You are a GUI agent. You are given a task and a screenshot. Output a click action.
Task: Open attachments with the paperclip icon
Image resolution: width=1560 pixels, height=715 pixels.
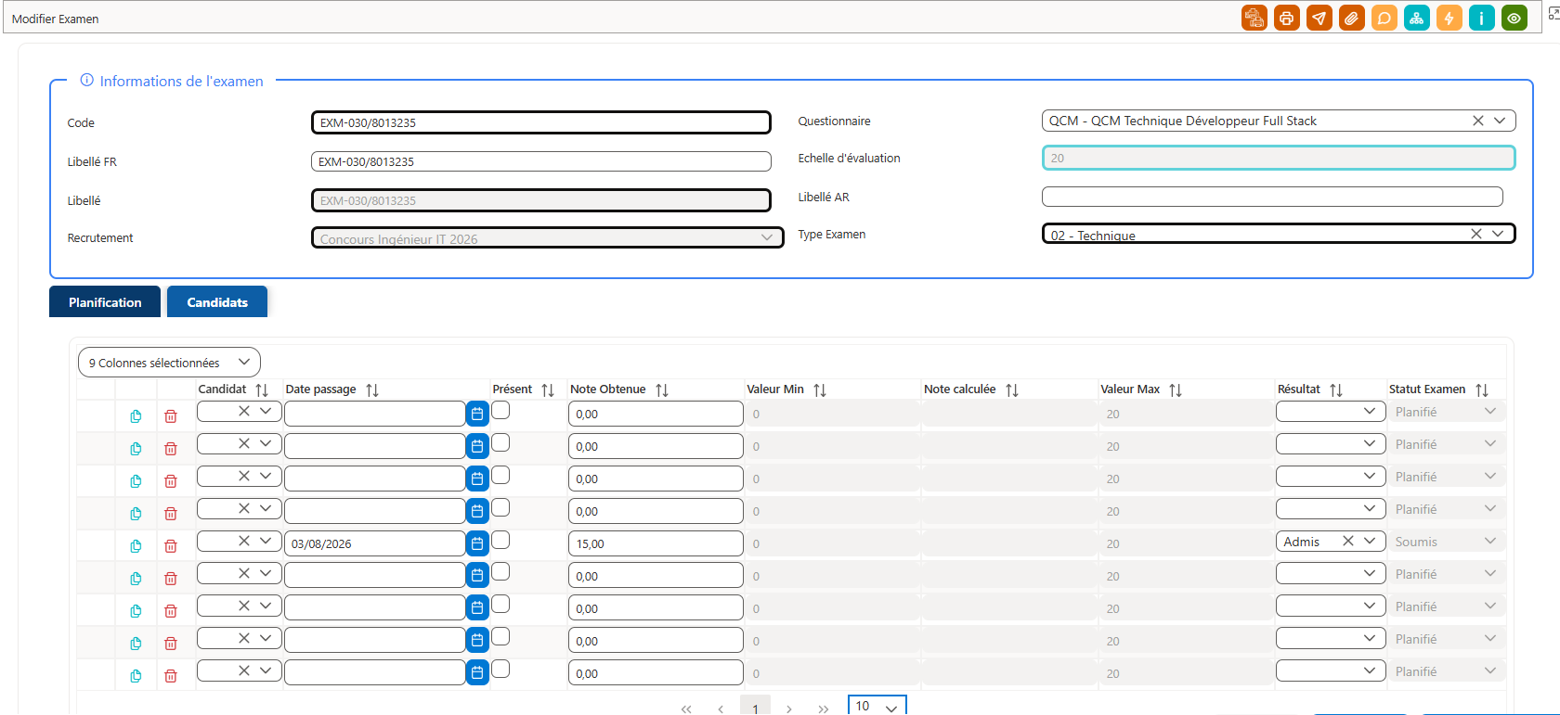(1352, 18)
